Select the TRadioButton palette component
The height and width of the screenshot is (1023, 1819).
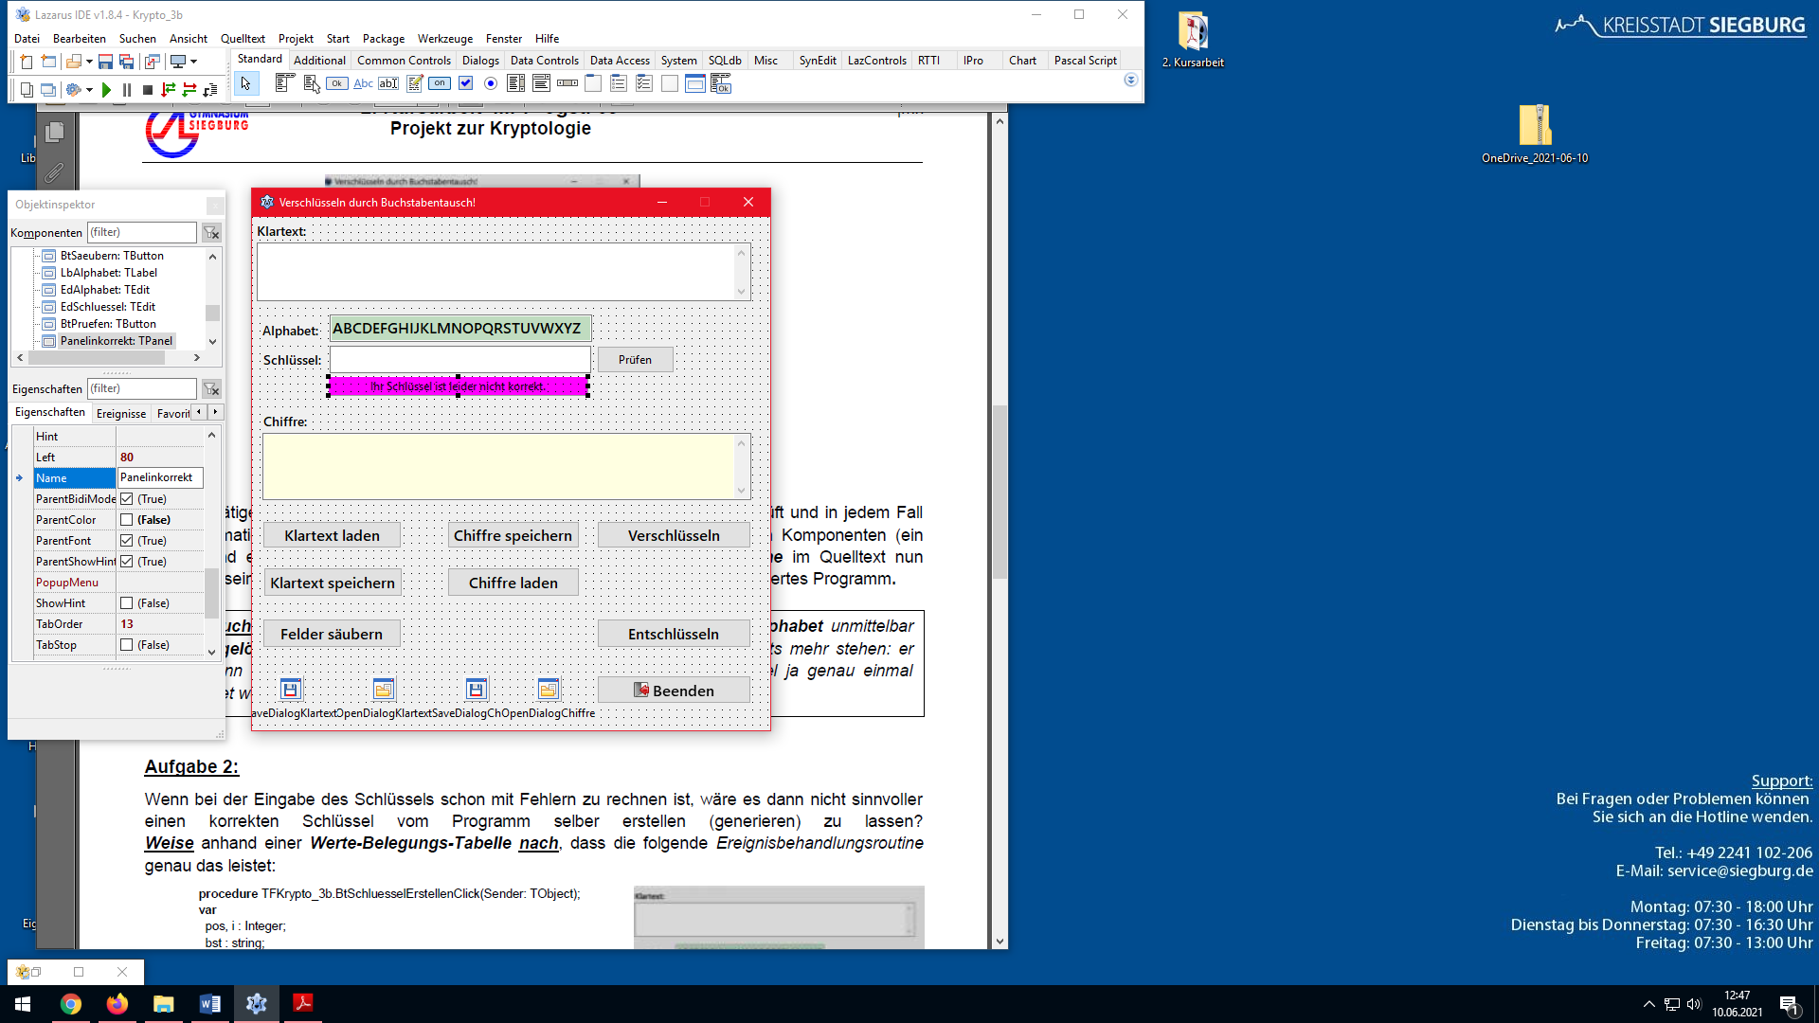click(491, 84)
